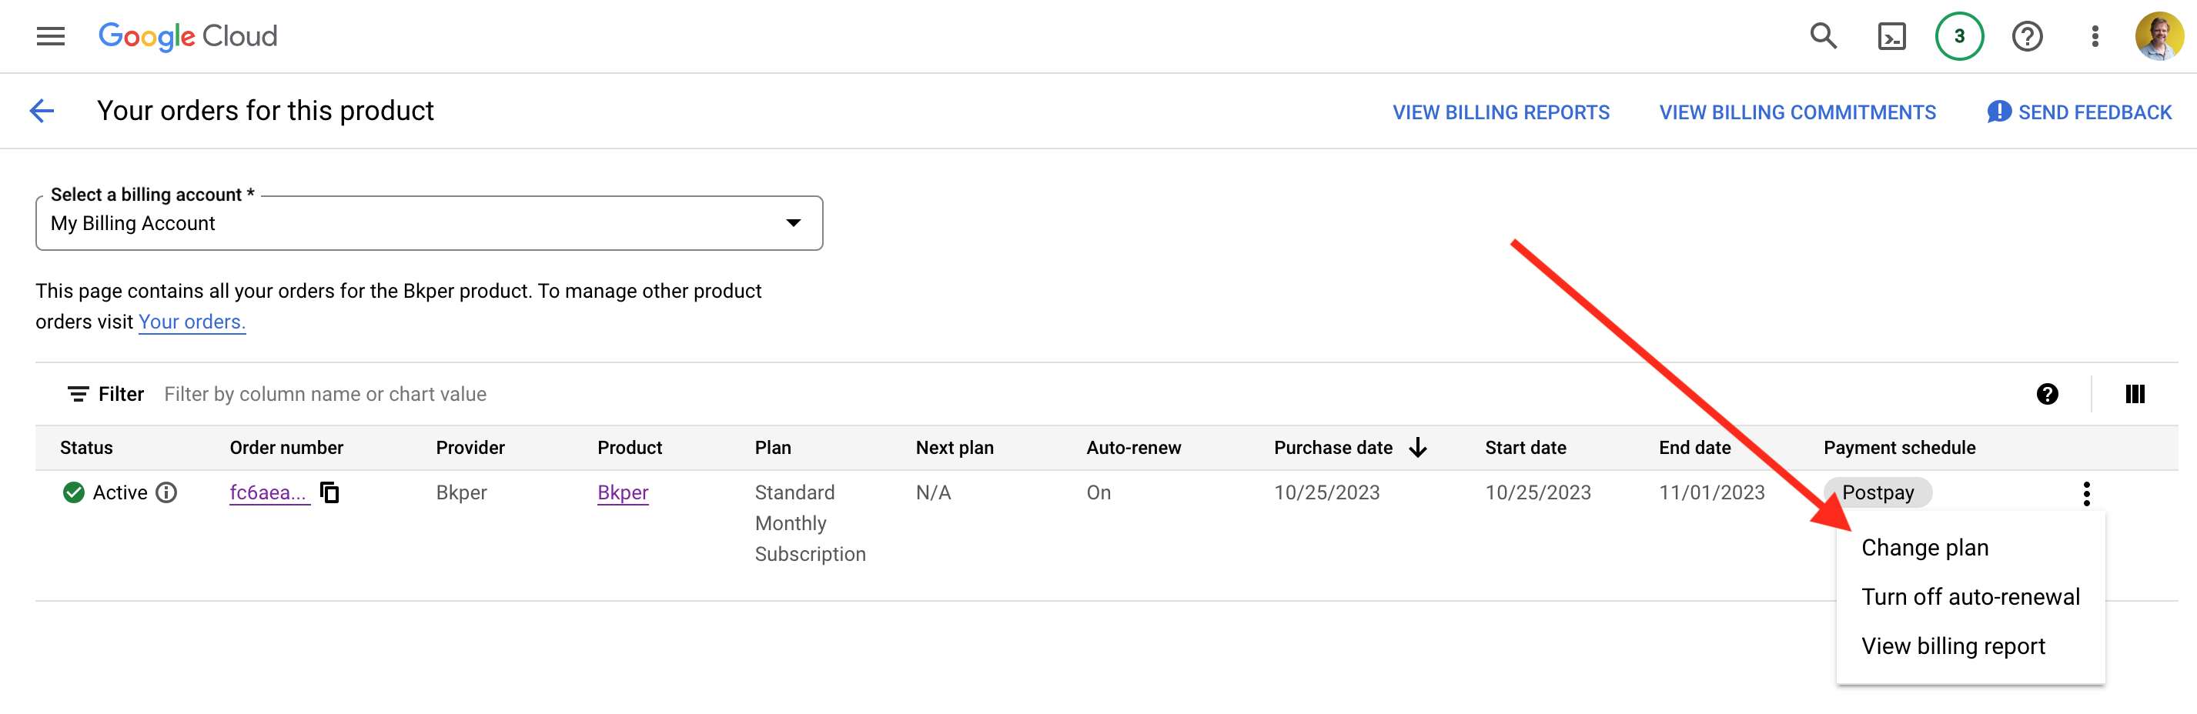This screenshot has width=2197, height=714.
Task: Open column display options for the table
Action: tap(2136, 394)
